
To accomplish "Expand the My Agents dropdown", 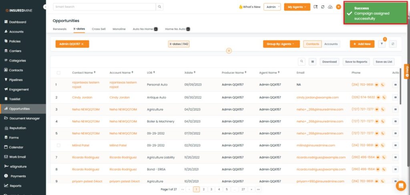I will coord(297,7).
